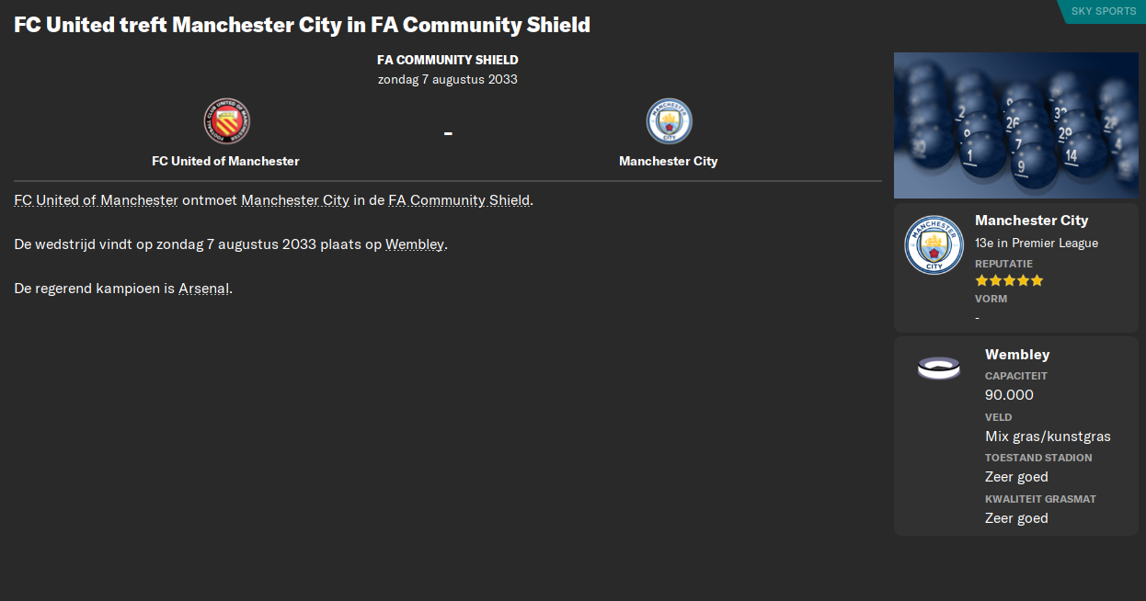Click the '13e in Premier League' text
Viewport: 1146px width, 601px height.
(1037, 243)
